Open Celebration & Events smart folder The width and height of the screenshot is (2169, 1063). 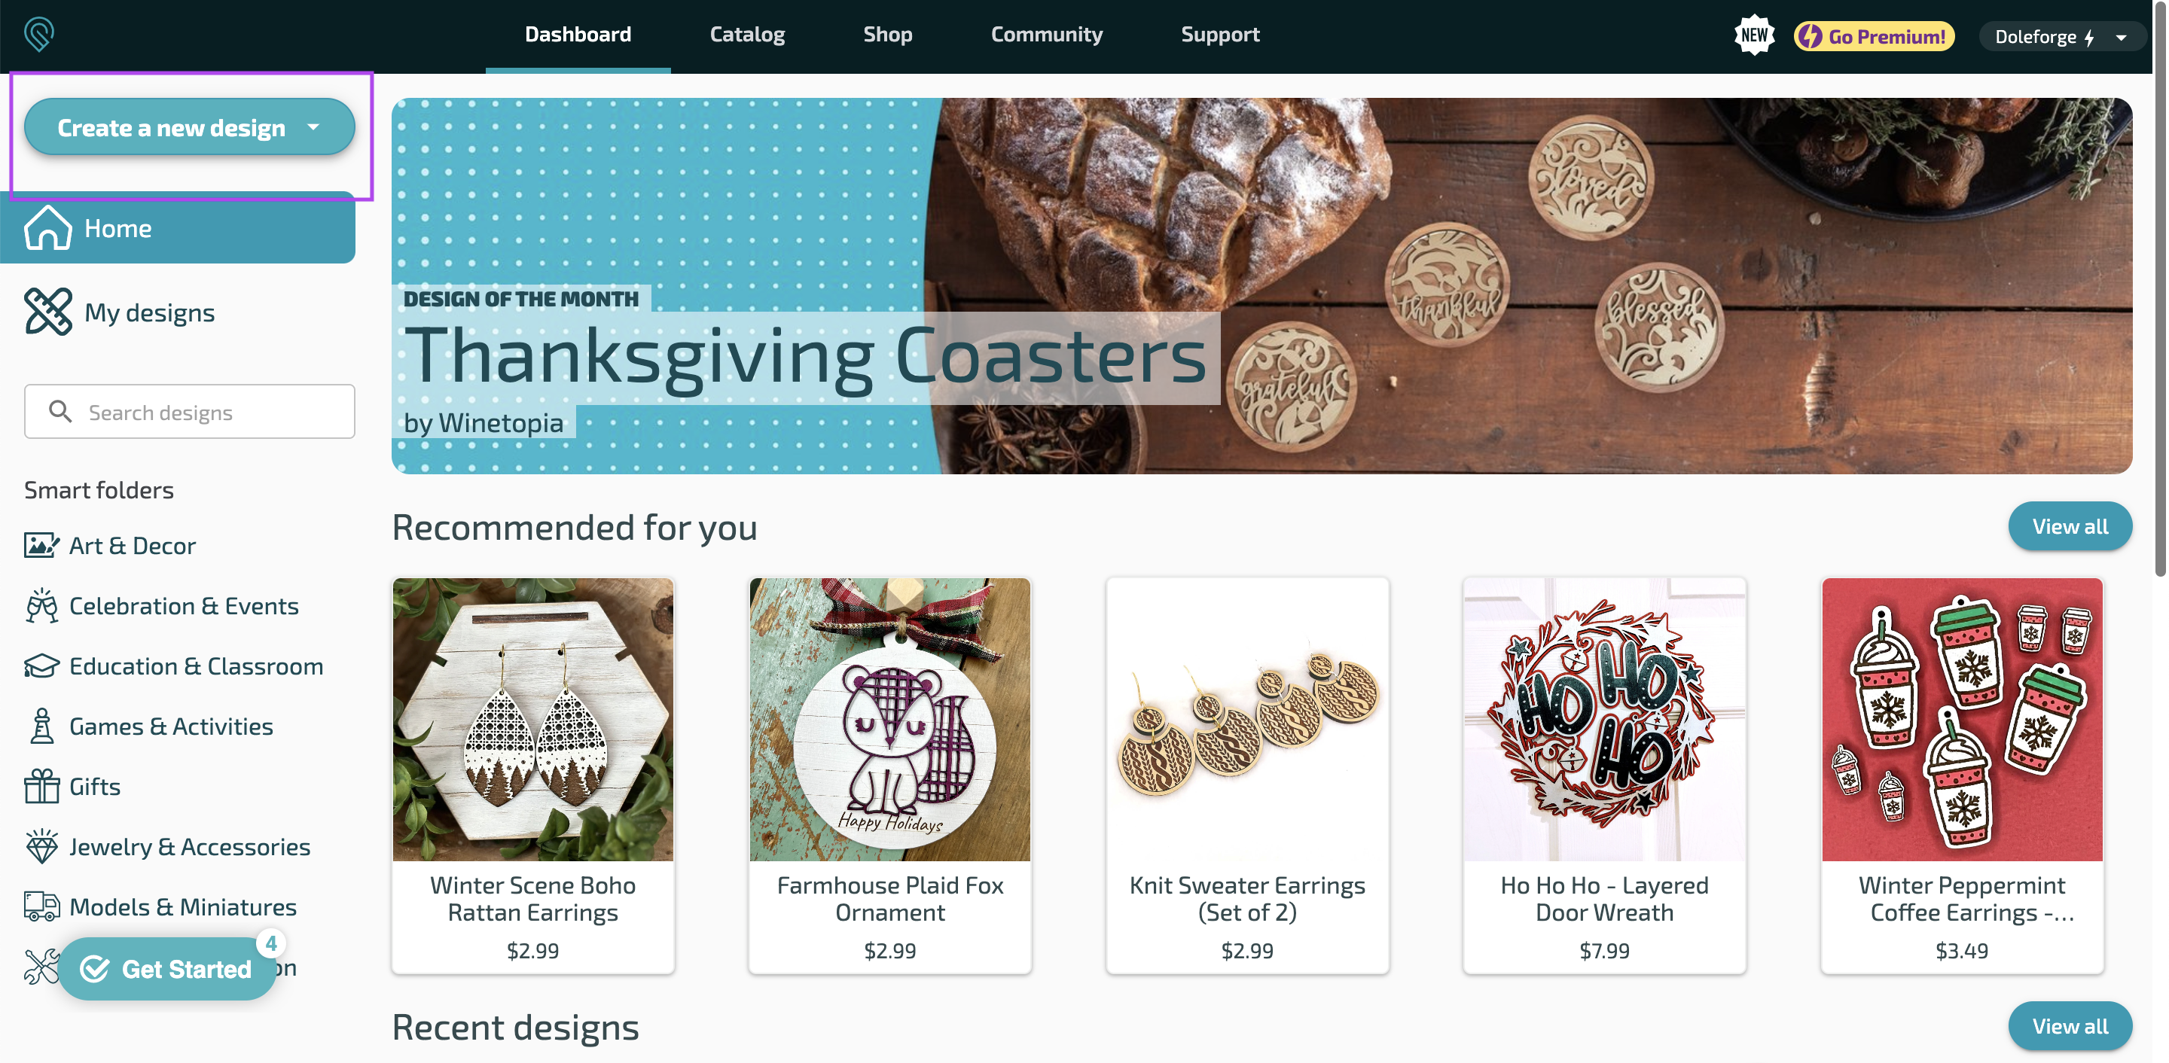[184, 604]
